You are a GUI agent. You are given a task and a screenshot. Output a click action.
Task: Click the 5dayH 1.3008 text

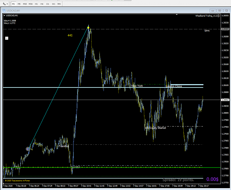10,21
